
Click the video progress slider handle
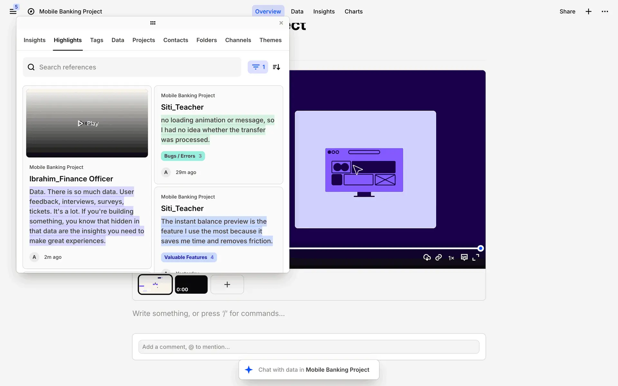point(481,248)
